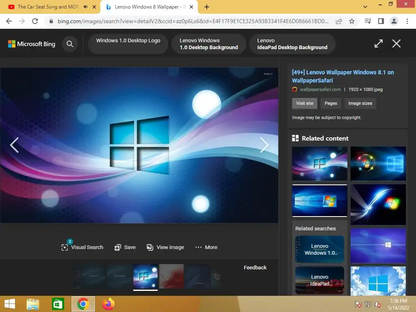Bookmark this page with star
The image size is (416, 312).
point(352,21)
